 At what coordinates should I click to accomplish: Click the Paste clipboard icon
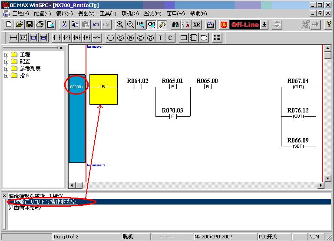[x=85, y=24]
